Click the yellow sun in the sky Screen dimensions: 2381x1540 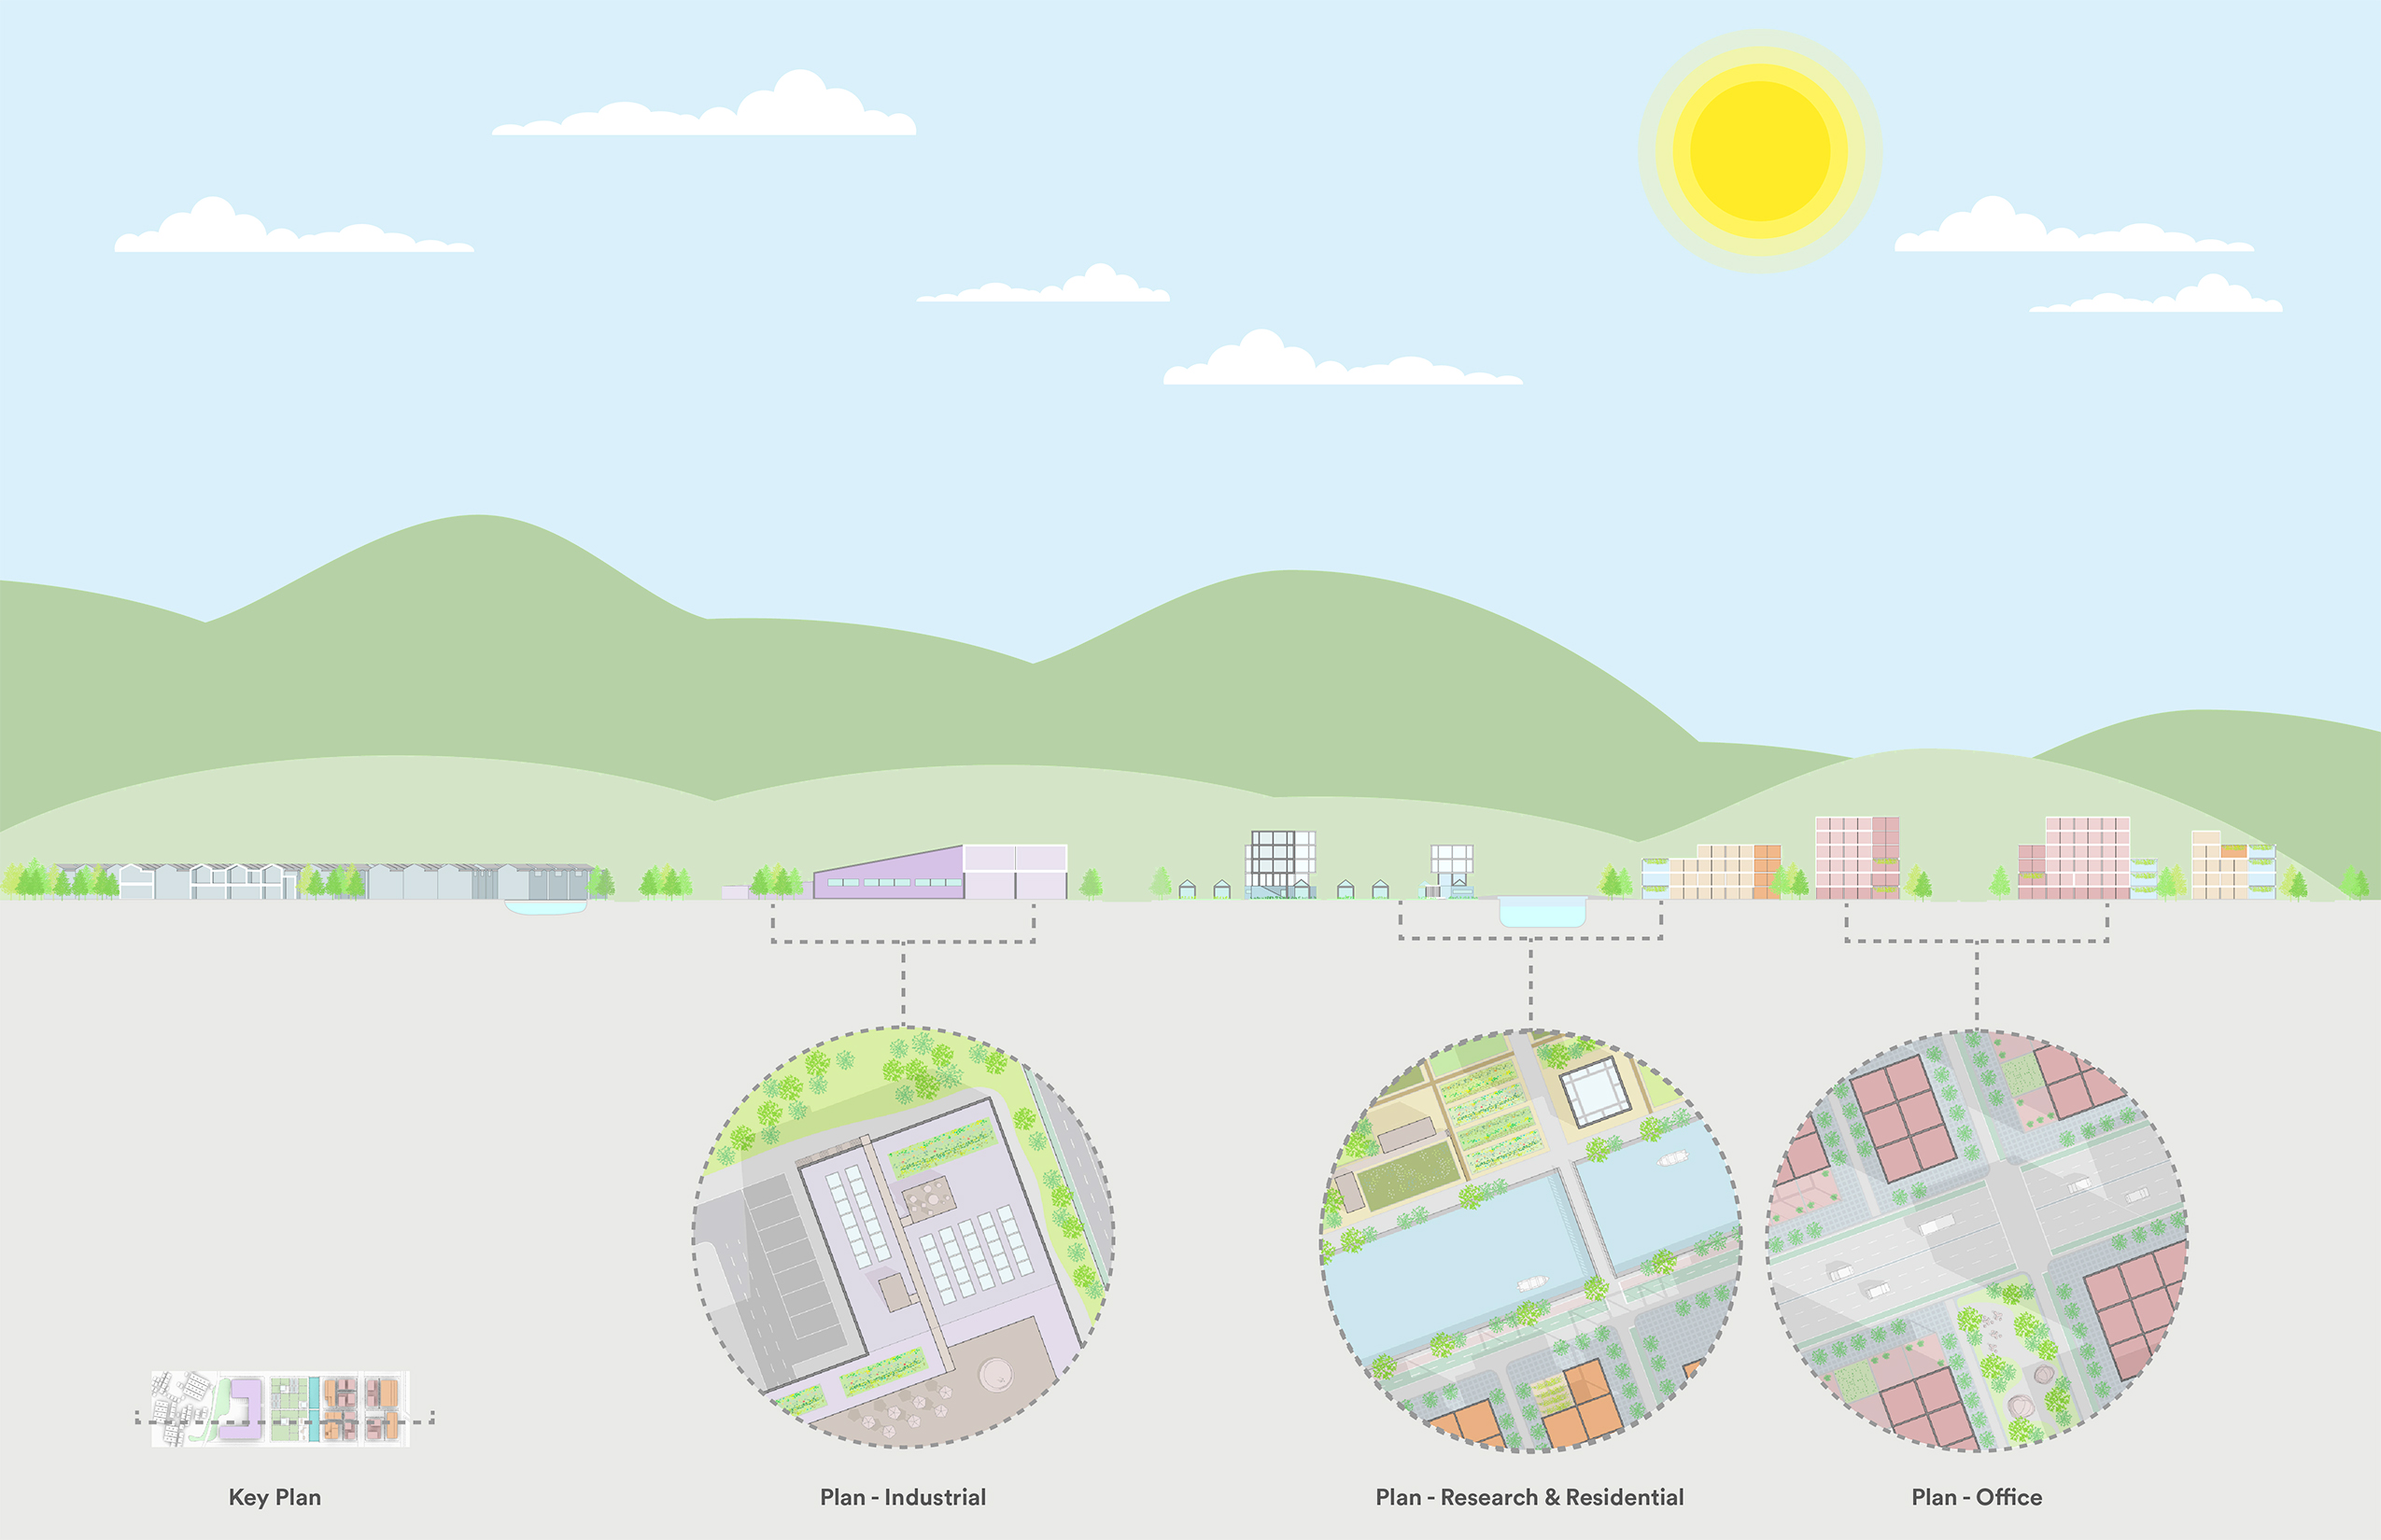1760,151
